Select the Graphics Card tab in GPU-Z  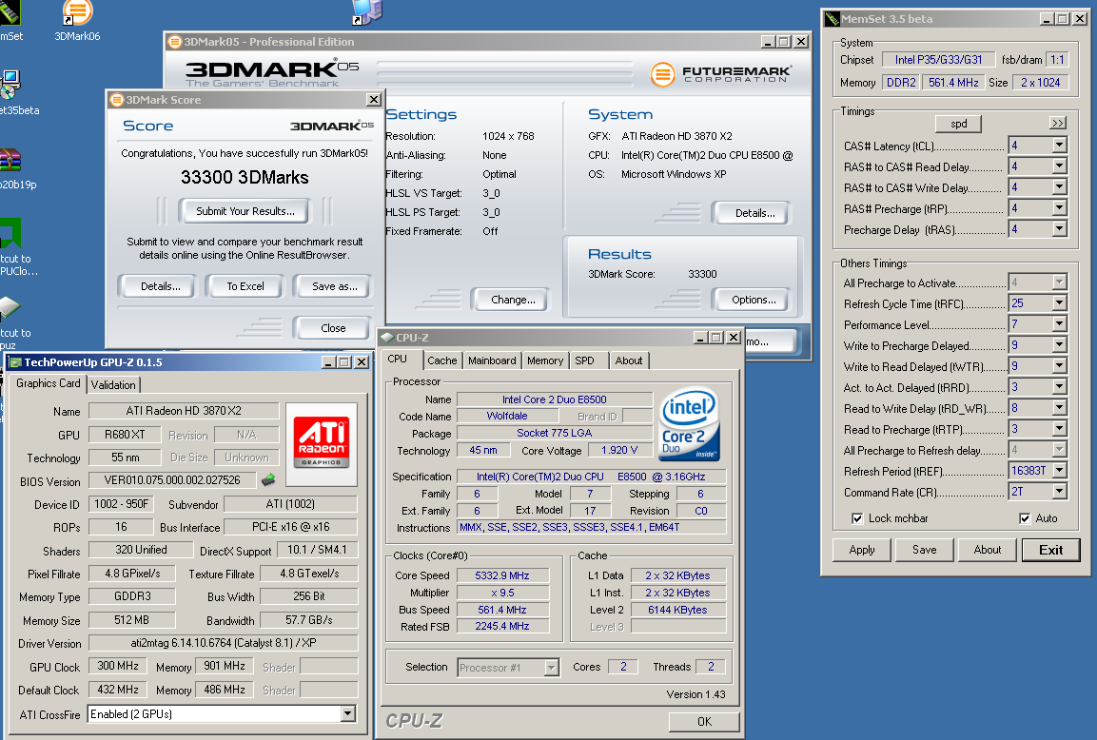coord(49,383)
